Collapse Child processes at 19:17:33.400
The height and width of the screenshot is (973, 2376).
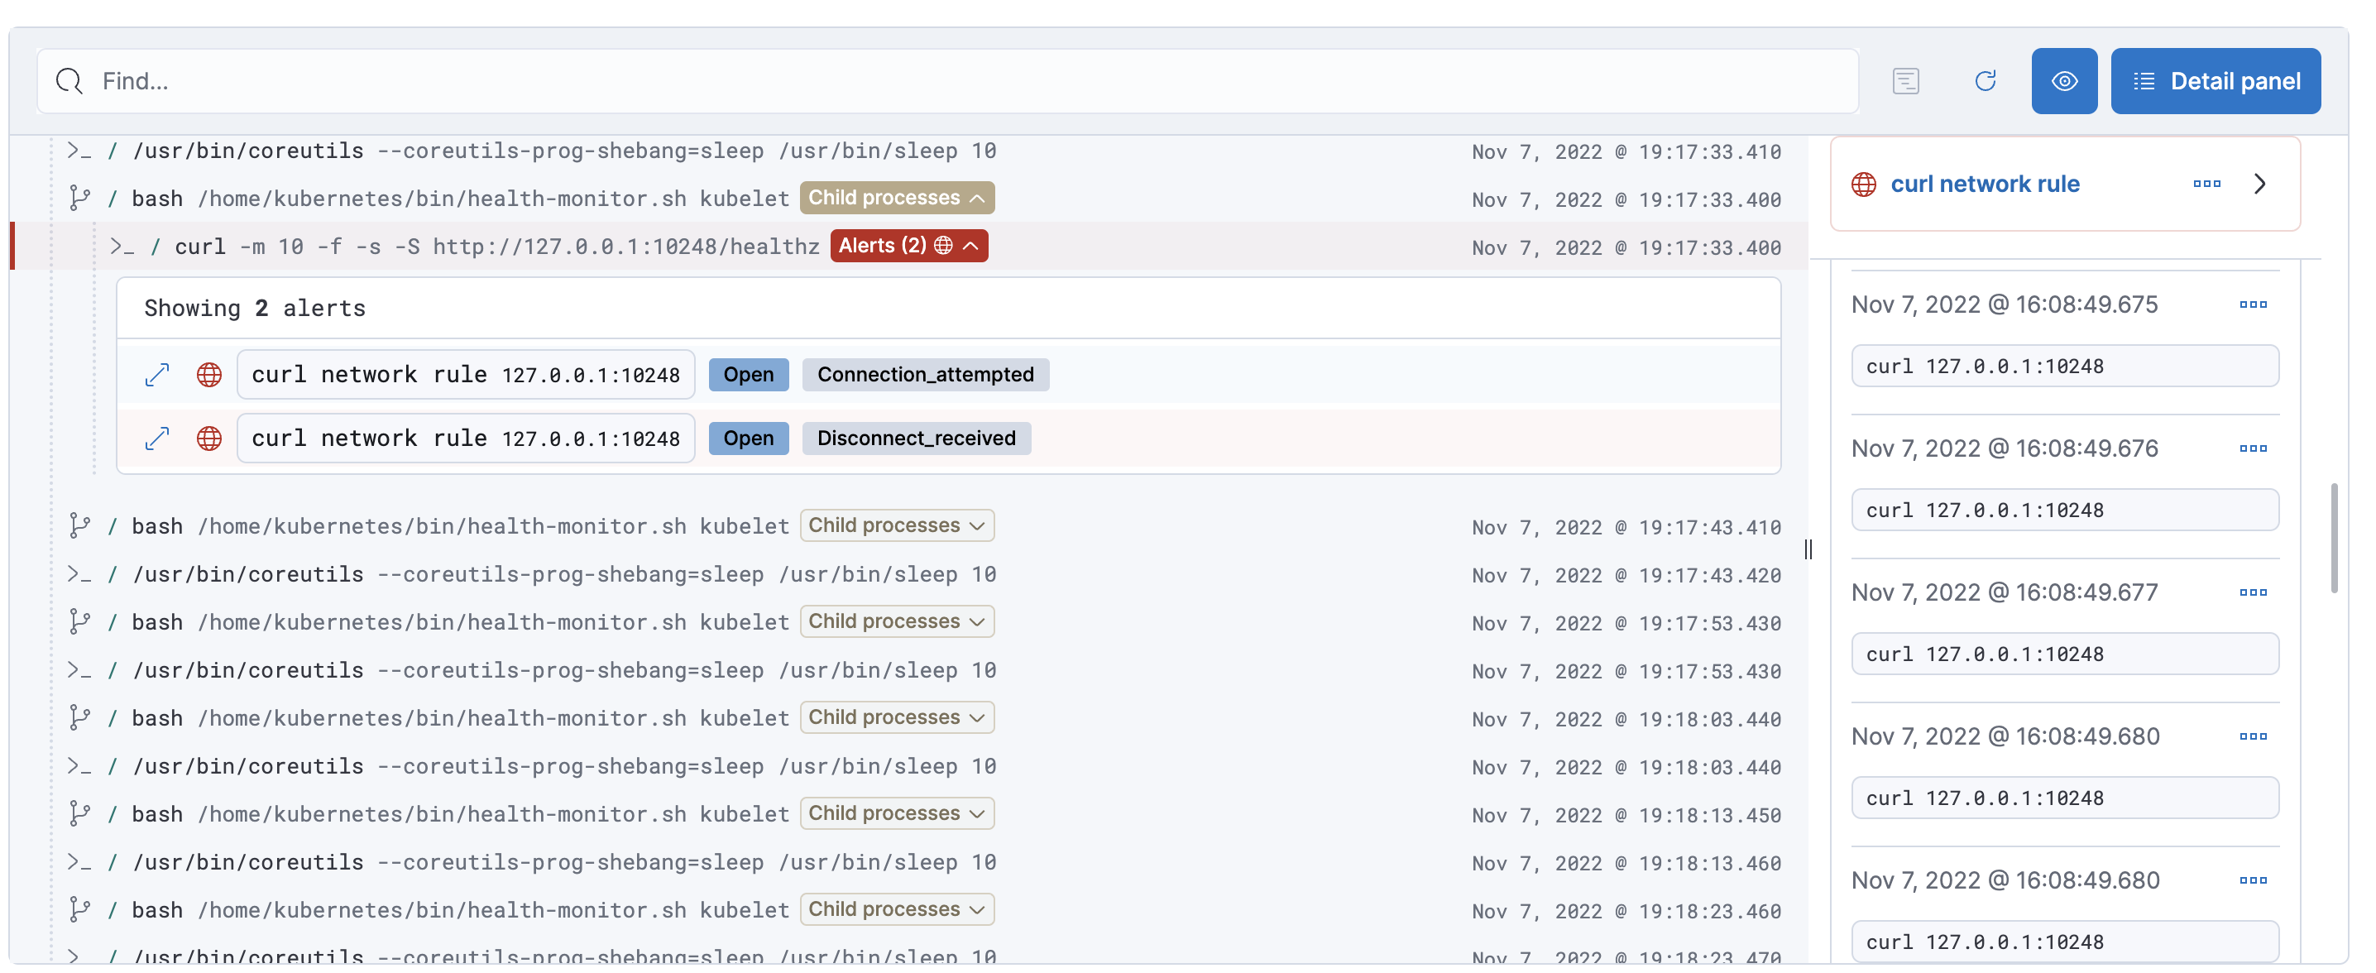coord(897,198)
